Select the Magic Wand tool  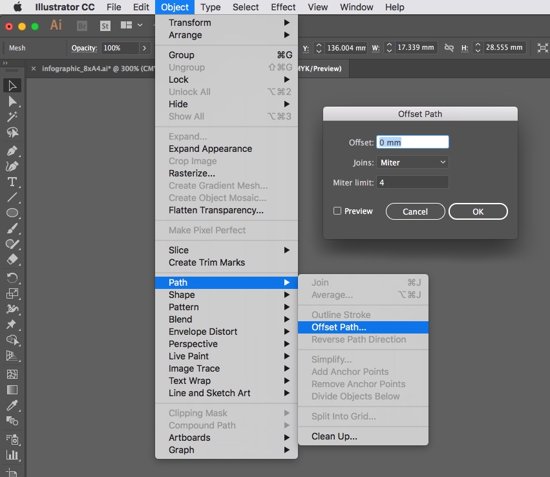(12, 117)
